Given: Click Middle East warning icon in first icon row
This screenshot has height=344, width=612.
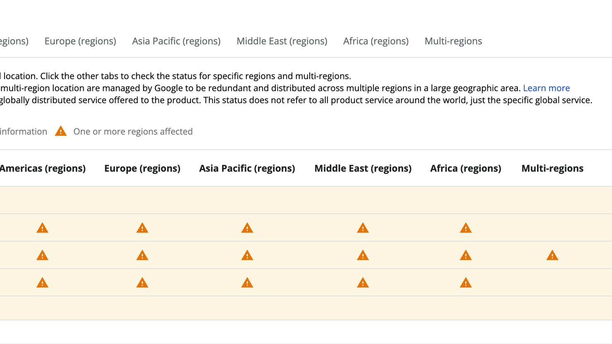Looking at the screenshot, I should [x=363, y=228].
